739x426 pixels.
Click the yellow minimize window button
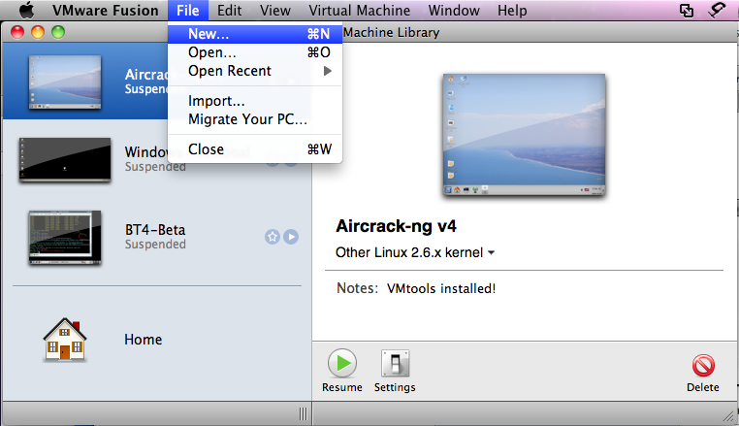[x=38, y=32]
